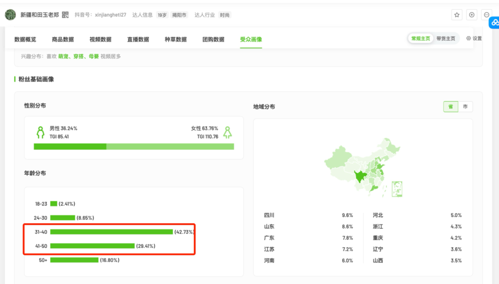Click the star favorite icon
The width and height of the screenshot is (499, 284).
456,15
